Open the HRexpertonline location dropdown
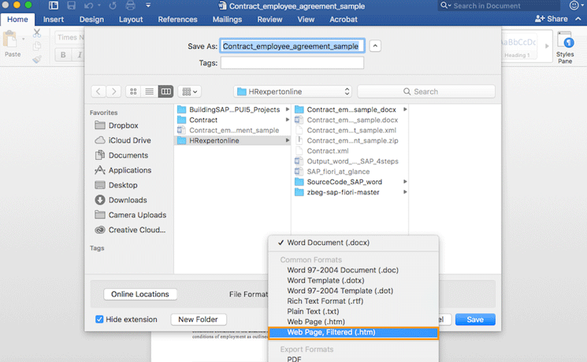Image resolution: width=587 pixels, height=362 pixels. point(293,91)
